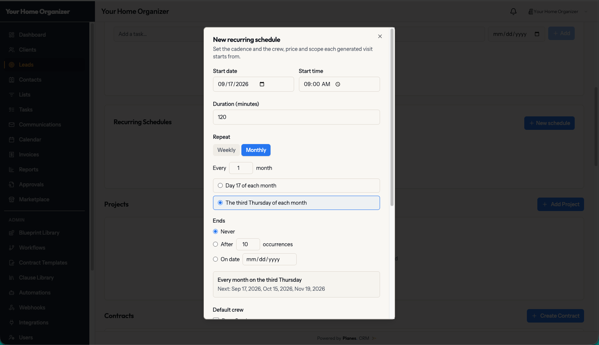Open Workflows admin menu item
Viewport: 599px width, 345px height.
pos(32,248)
